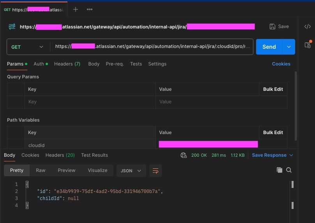This screenshot has height=223, width=315.
Task: Click the Save button label
Action: (283, 27)
